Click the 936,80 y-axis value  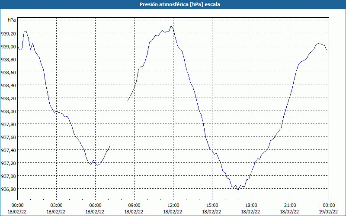coord(8,189)
